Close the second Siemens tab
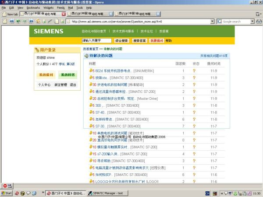The height and width of the screenshot is (197, 263). pos(111,14)
